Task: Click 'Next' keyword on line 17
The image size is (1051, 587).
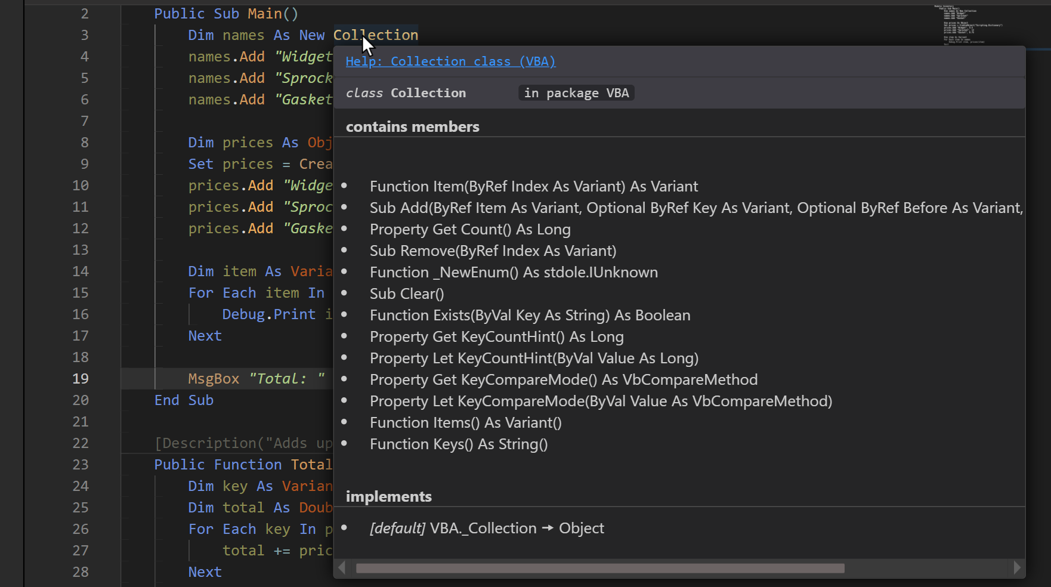Action: 205,336
